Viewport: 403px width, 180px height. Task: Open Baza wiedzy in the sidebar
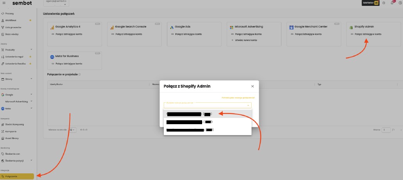click(x=12, y=34)
